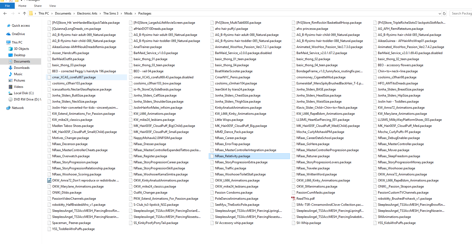Click the Search Packages input field
This screenshot has height=244, width=472.
(x=461, y=13)
